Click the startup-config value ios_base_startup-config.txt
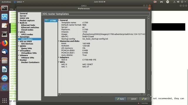 pos(95,39)
